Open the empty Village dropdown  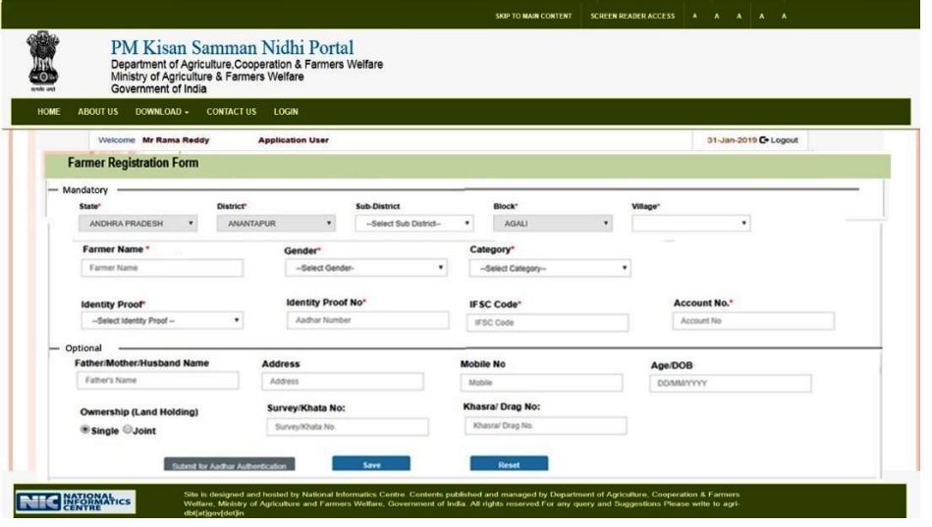pyautogui.click(x=690, y=224)
